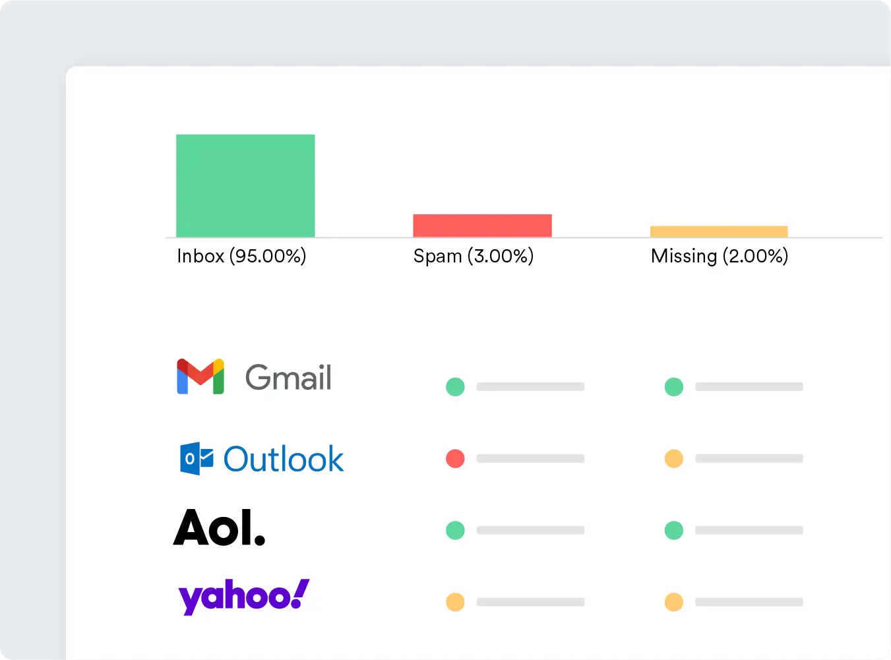This screenshot has width=891, height=660.
Task: Click Yahoo's second yellow status dot
Action: point(674,602)
